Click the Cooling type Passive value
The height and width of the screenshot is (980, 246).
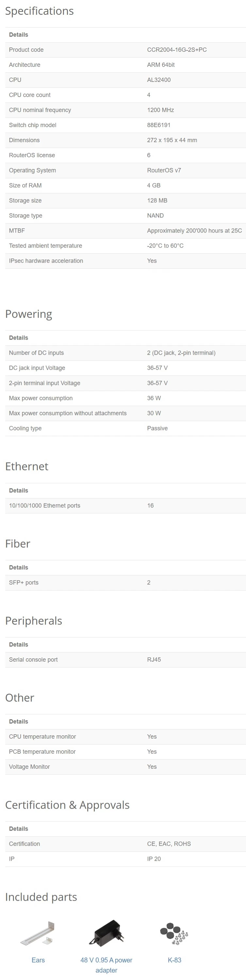click(157, 428)
